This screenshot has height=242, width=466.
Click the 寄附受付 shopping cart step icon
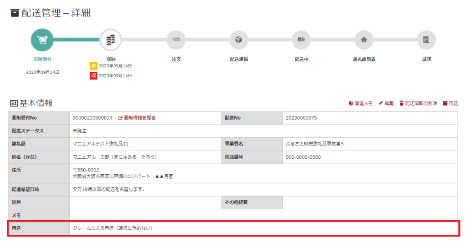coord(42,40)
